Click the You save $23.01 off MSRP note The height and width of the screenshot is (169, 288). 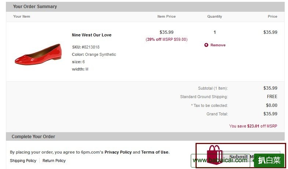(253, 126)
